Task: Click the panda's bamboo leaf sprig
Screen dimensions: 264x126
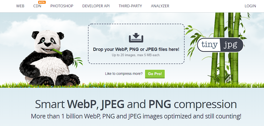Action: point(78,62)
